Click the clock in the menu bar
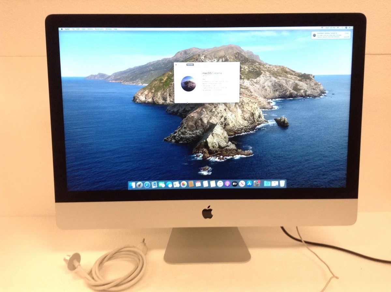The image size is (391, 292). pyautogui.click(x=330, y=28)
